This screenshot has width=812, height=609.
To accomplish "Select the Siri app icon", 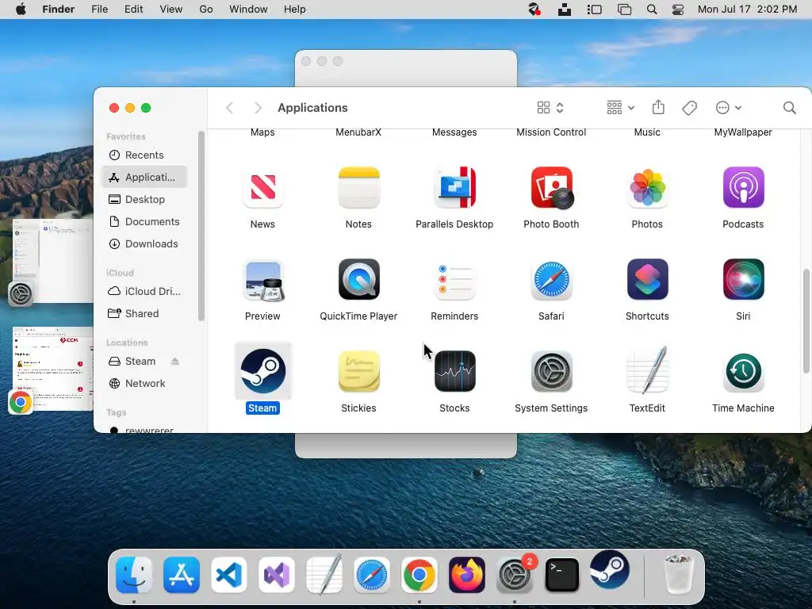I will pos(743,279).
